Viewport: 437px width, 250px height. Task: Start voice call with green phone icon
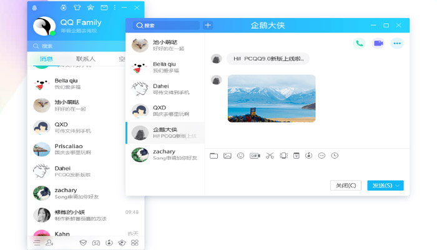[x=359, y=43]
